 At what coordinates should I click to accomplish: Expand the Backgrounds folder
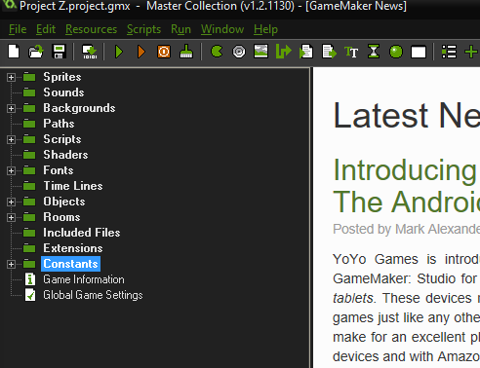tap(11, 108)
